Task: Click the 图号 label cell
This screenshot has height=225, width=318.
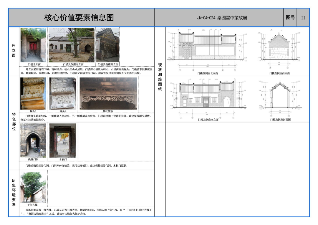Action: tap(290, 18)
